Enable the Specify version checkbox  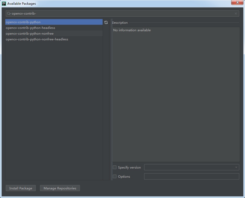(114, 167)
